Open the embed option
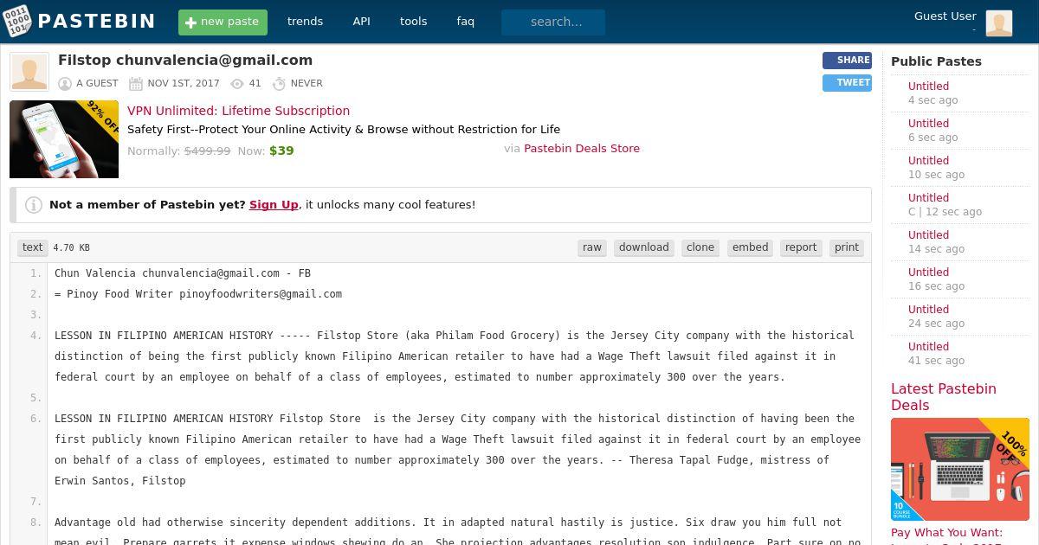 pos(751,247)
